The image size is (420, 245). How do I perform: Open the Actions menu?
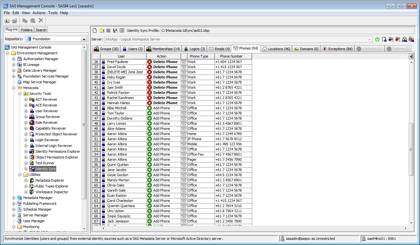coord(39,13)
